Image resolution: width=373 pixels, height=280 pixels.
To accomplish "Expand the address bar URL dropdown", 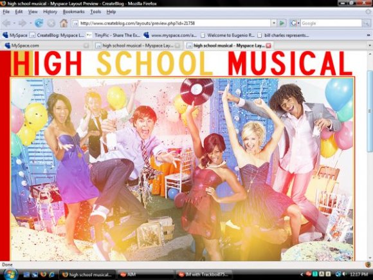I will [274, 23].
